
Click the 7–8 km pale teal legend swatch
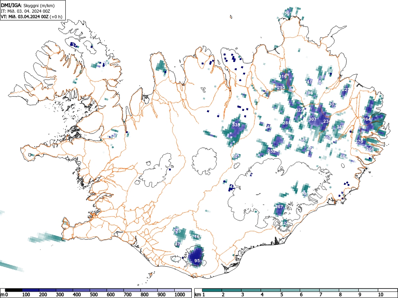[330, 290]
